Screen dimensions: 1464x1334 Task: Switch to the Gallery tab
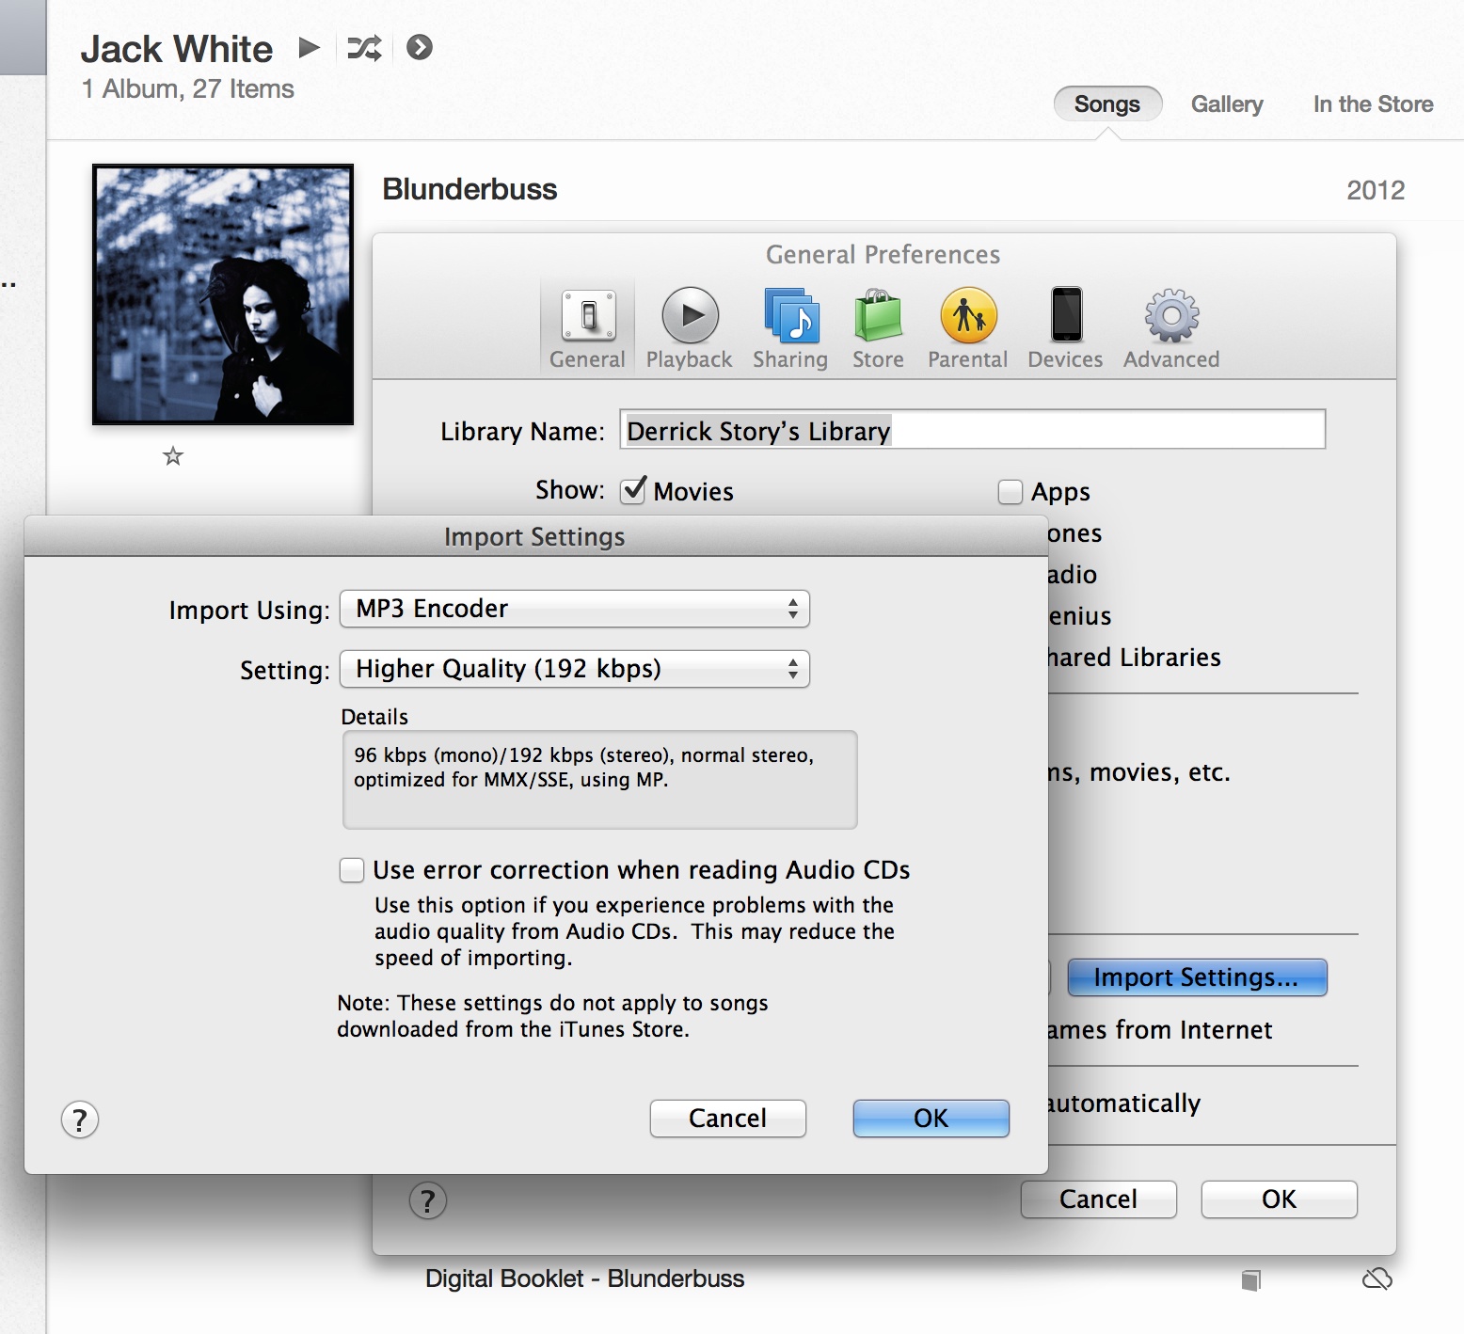tap(1226, 104)
